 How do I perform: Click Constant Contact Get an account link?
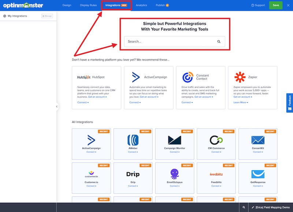point(204,97)
